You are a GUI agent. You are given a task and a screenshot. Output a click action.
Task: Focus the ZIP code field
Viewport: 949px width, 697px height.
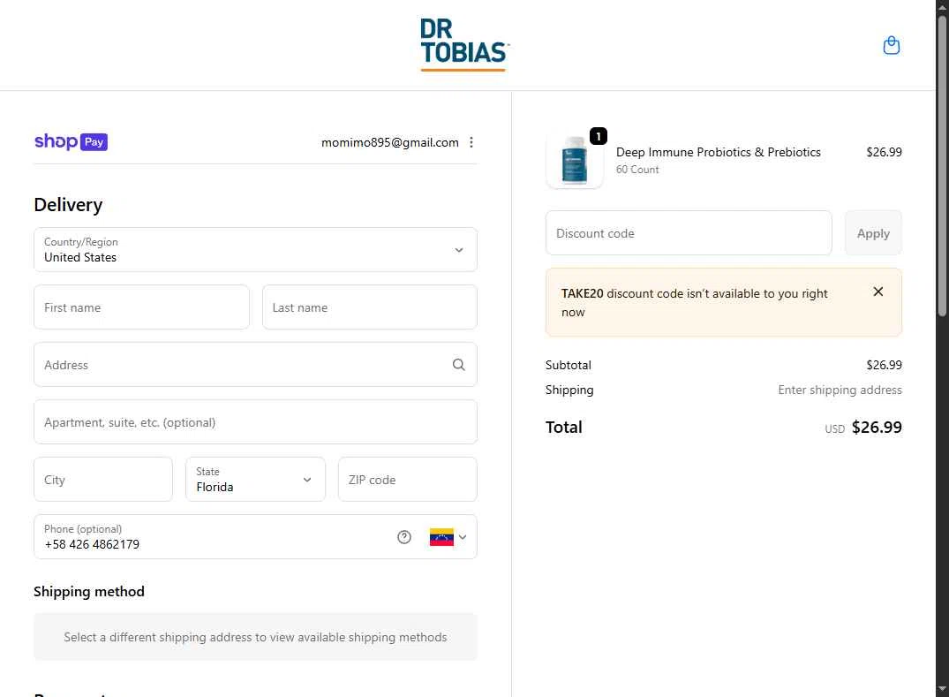click(407, 479)
